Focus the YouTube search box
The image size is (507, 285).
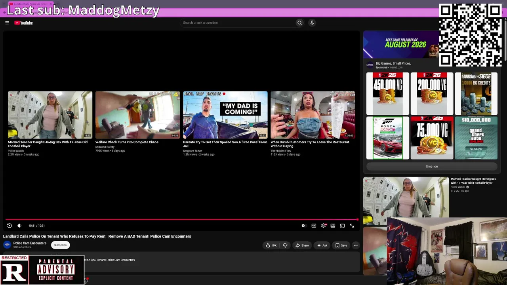pos(238,23)
